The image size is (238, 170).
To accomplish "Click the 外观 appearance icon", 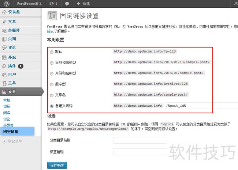I will point(4,57).
